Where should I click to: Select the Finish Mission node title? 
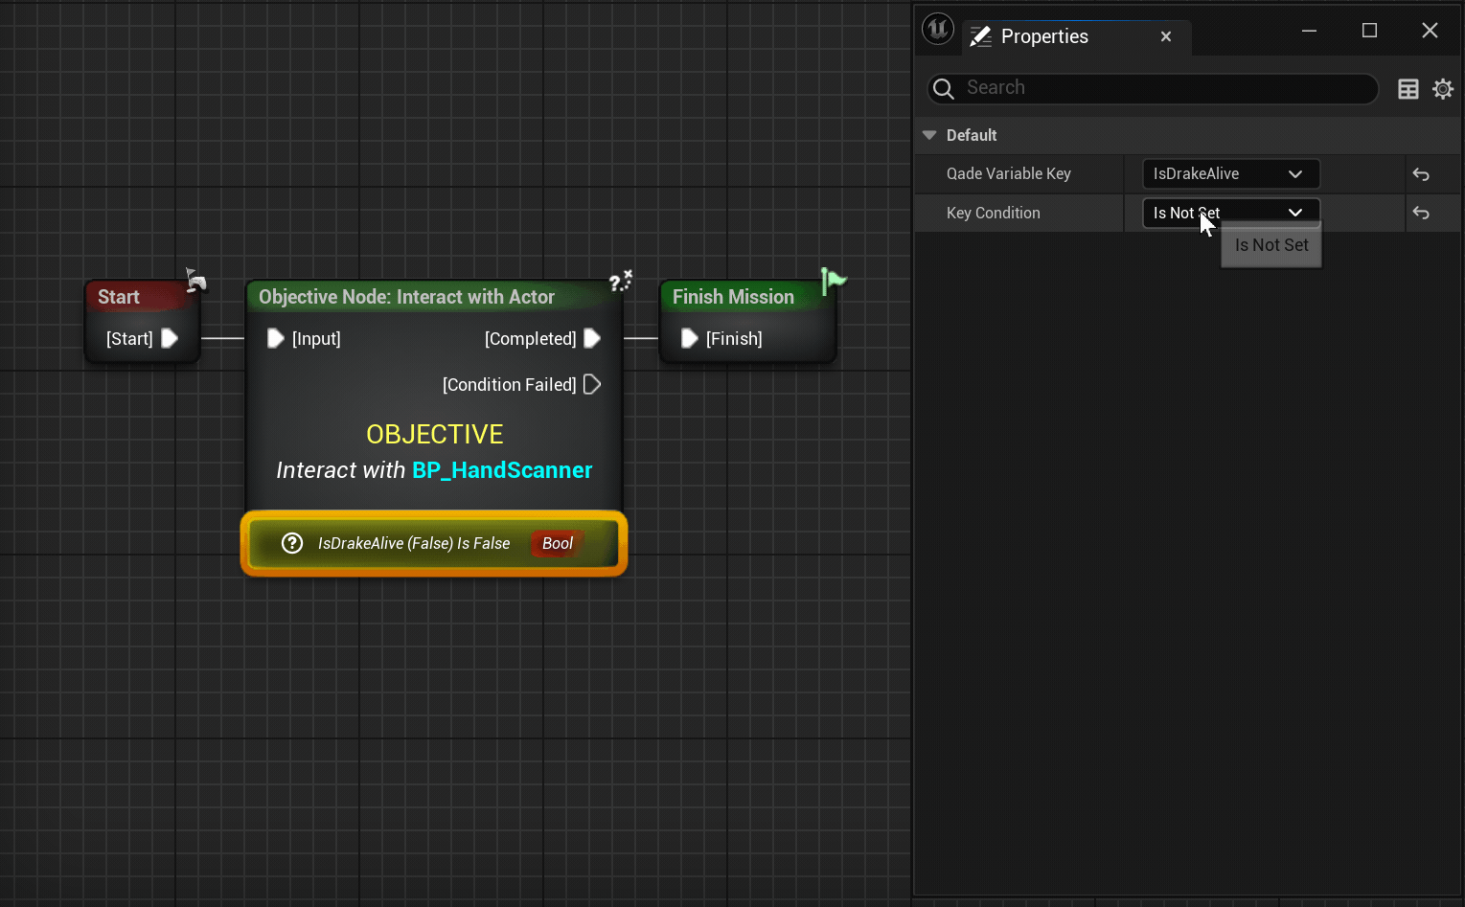[x=733, y=297]
